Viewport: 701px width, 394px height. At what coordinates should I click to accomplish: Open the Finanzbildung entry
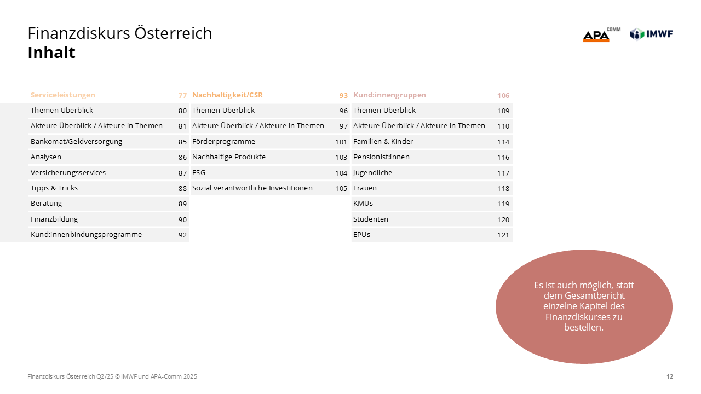(54, 219)
